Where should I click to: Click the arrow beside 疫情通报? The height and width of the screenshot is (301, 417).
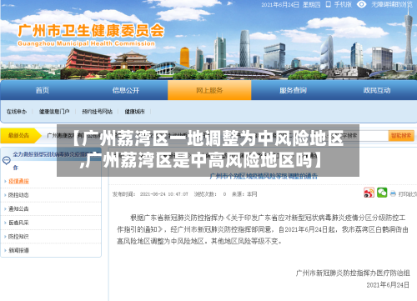coord(5,181)
